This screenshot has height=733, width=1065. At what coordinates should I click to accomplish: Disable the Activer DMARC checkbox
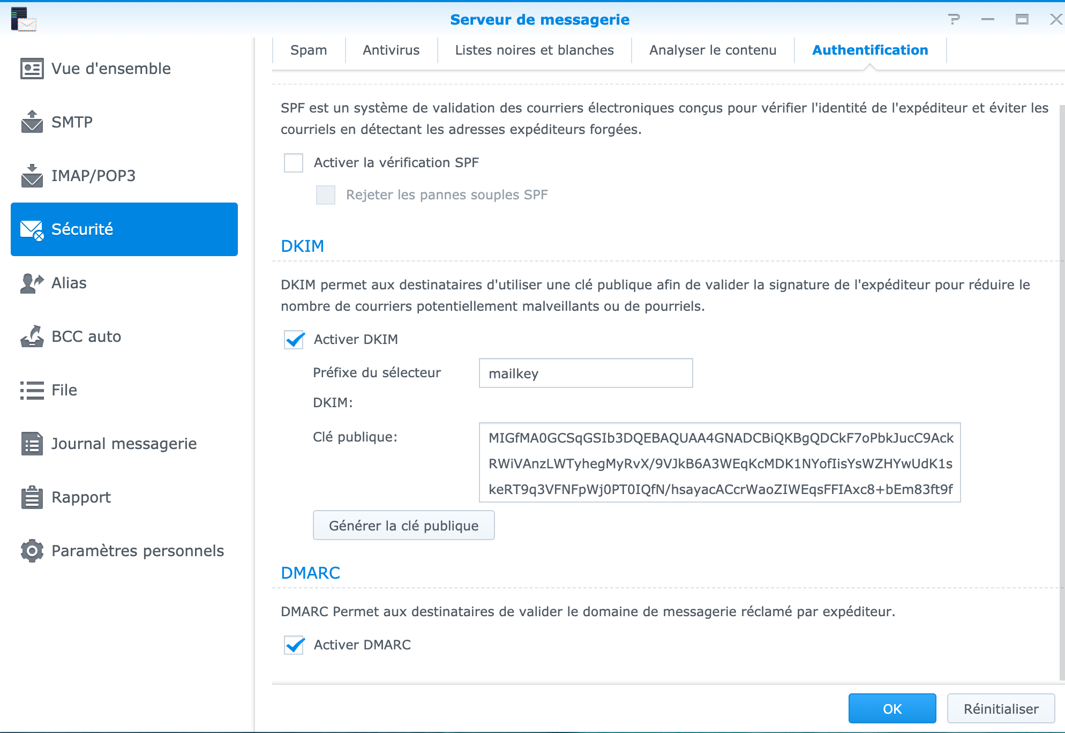click(294, 645)
